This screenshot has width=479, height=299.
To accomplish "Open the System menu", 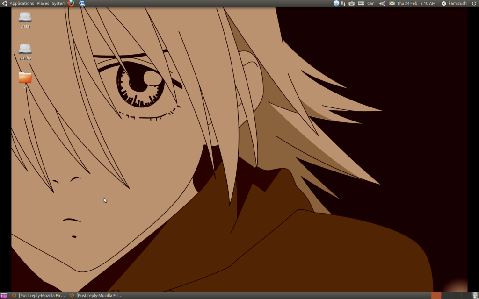I will point(58,3).
